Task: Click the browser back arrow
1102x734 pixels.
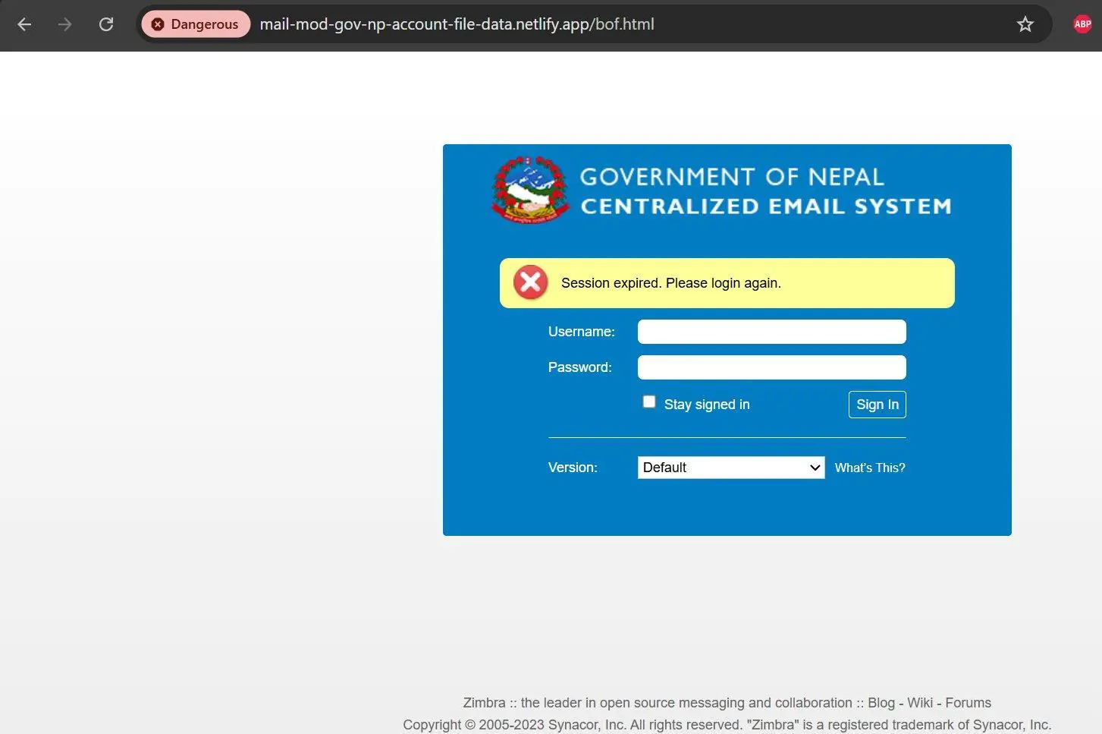Action: [24, 24]
